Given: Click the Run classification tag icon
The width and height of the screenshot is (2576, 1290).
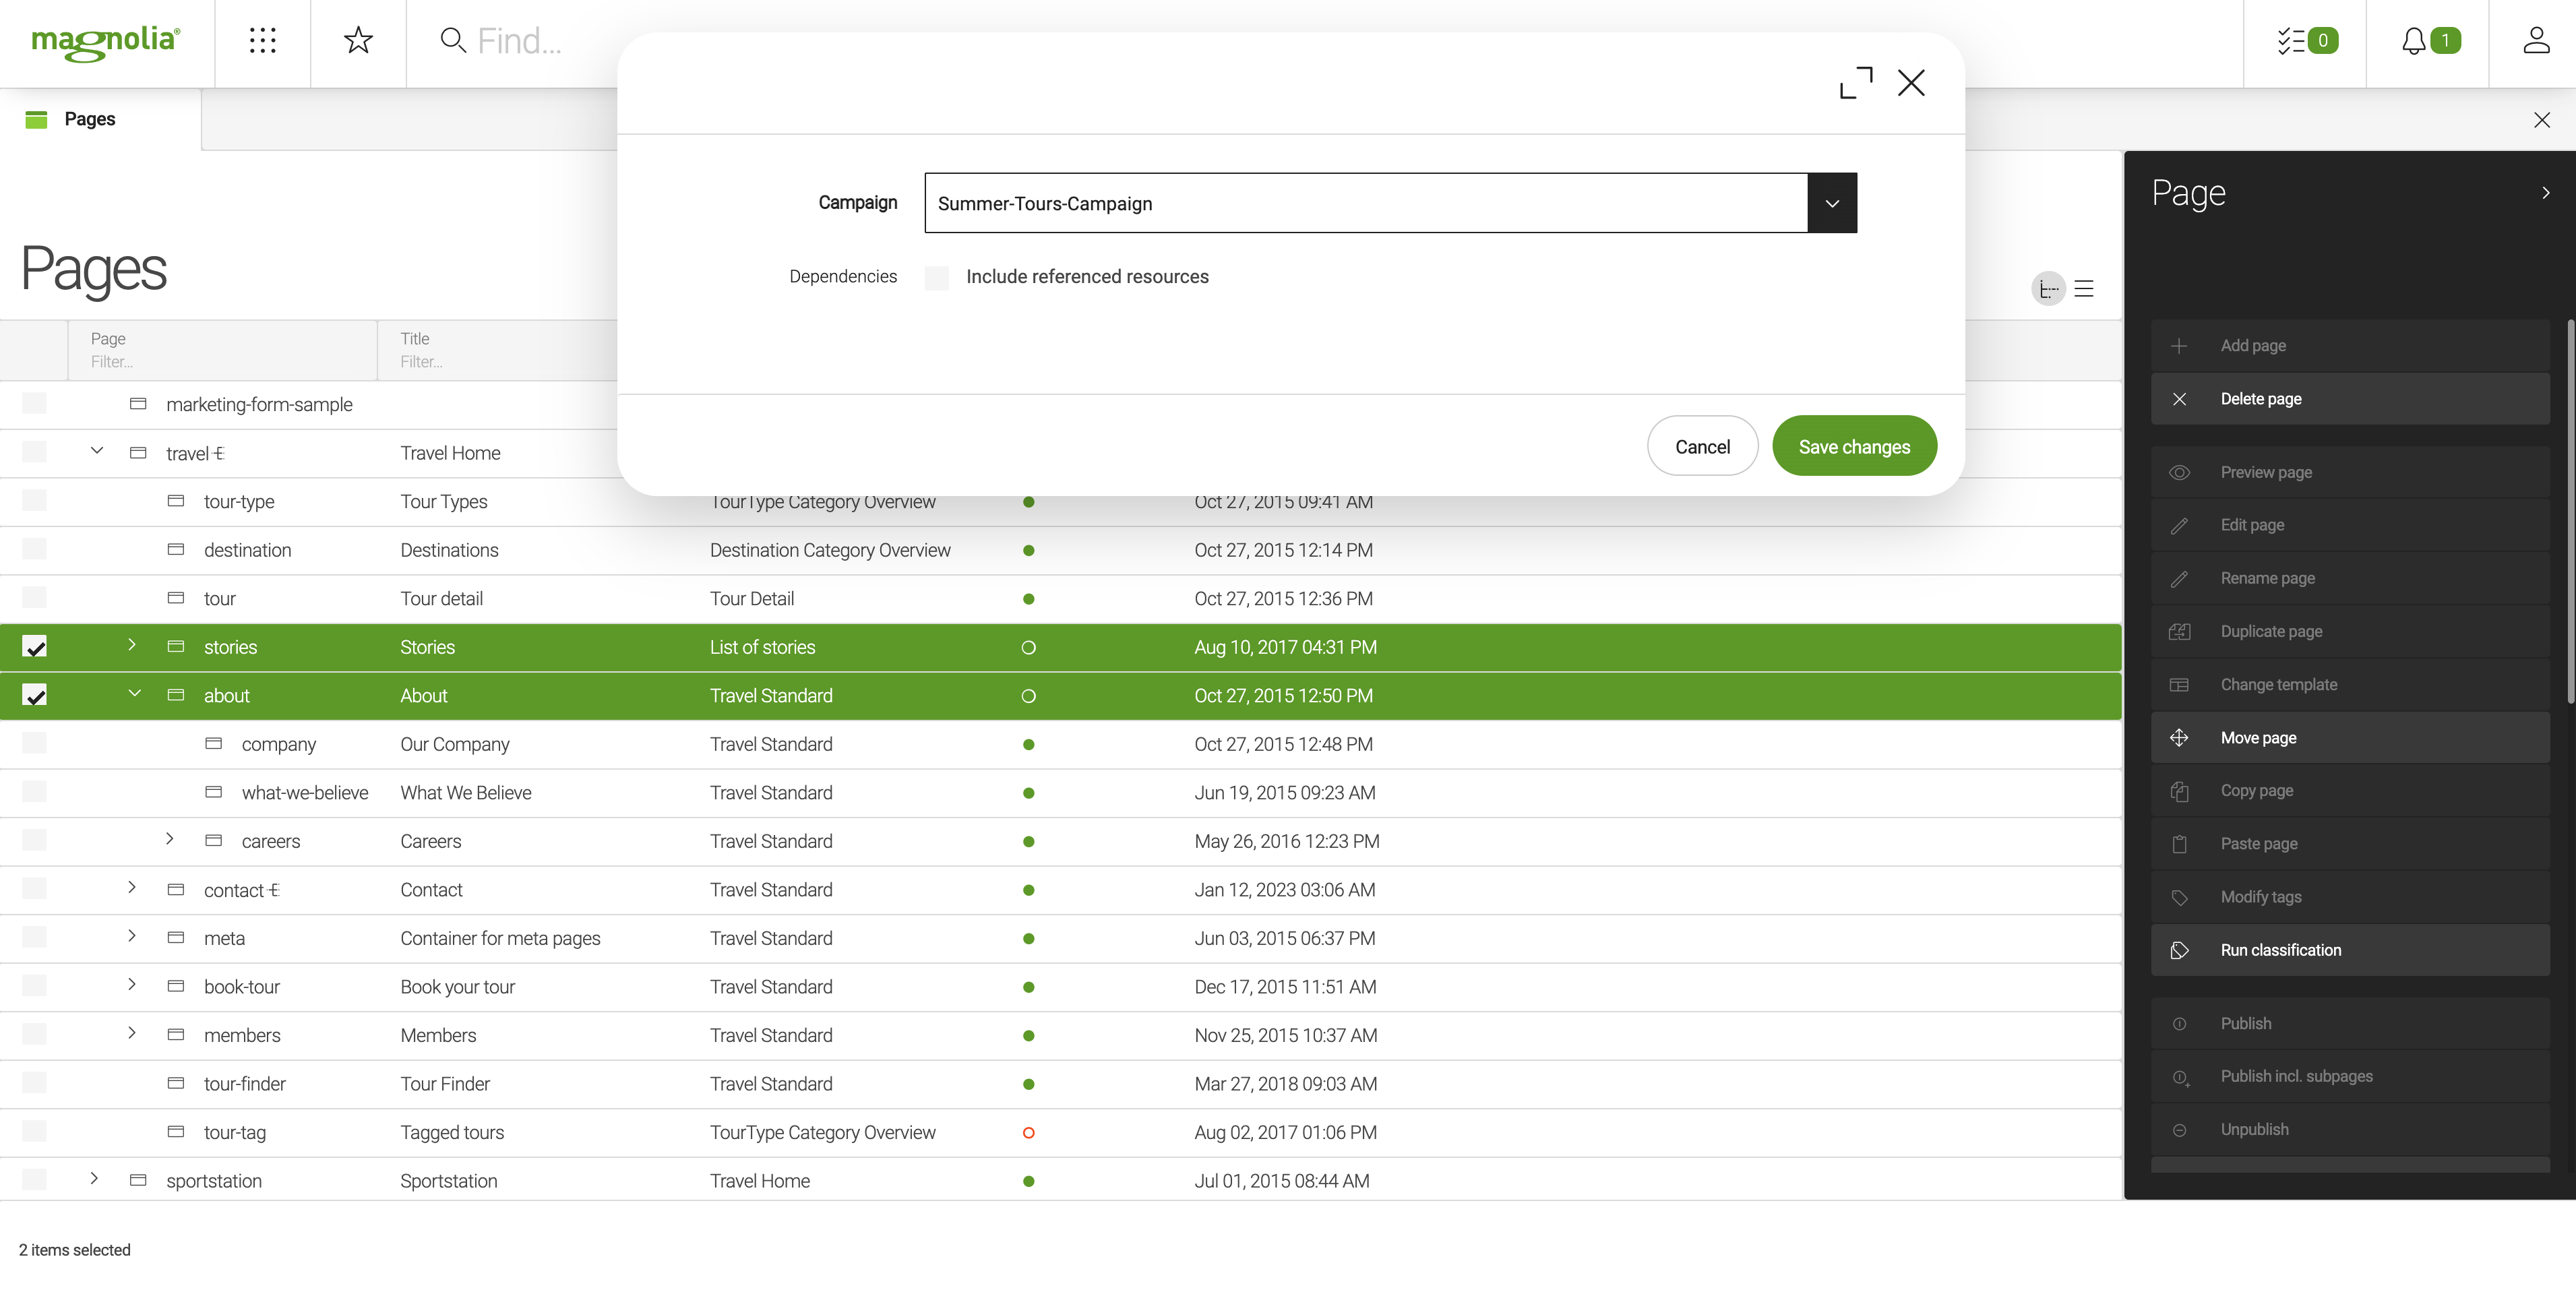Looking at the screenshot, I should 2179,950.
